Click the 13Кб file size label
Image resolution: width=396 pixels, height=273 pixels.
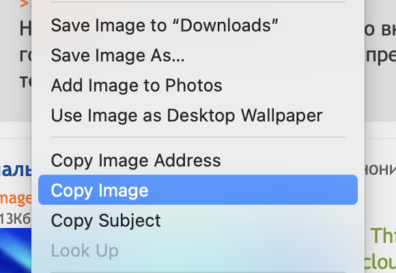tap(16, 218)
